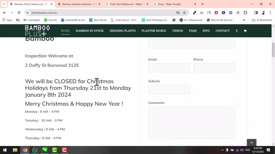Click the browser forward arrow
Image resolution: width=275 pixels, height=154 pixels.
tap(12, 13)
